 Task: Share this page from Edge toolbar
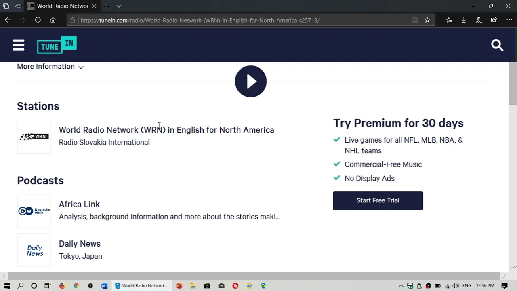point(494,20)
